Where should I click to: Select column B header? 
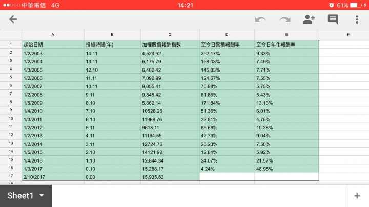[112, 35]
